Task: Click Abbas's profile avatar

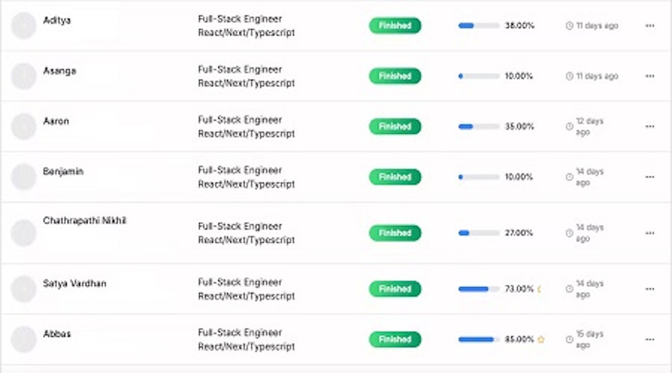Action: [x=24, y=339]
